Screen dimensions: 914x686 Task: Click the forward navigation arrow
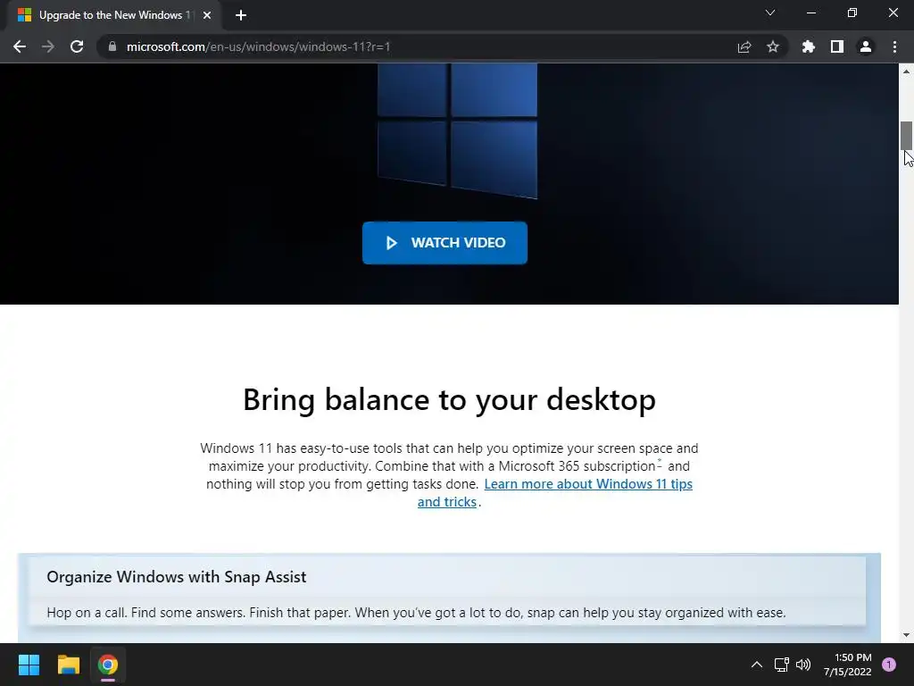pyautogui.click(x=48, y=46)
